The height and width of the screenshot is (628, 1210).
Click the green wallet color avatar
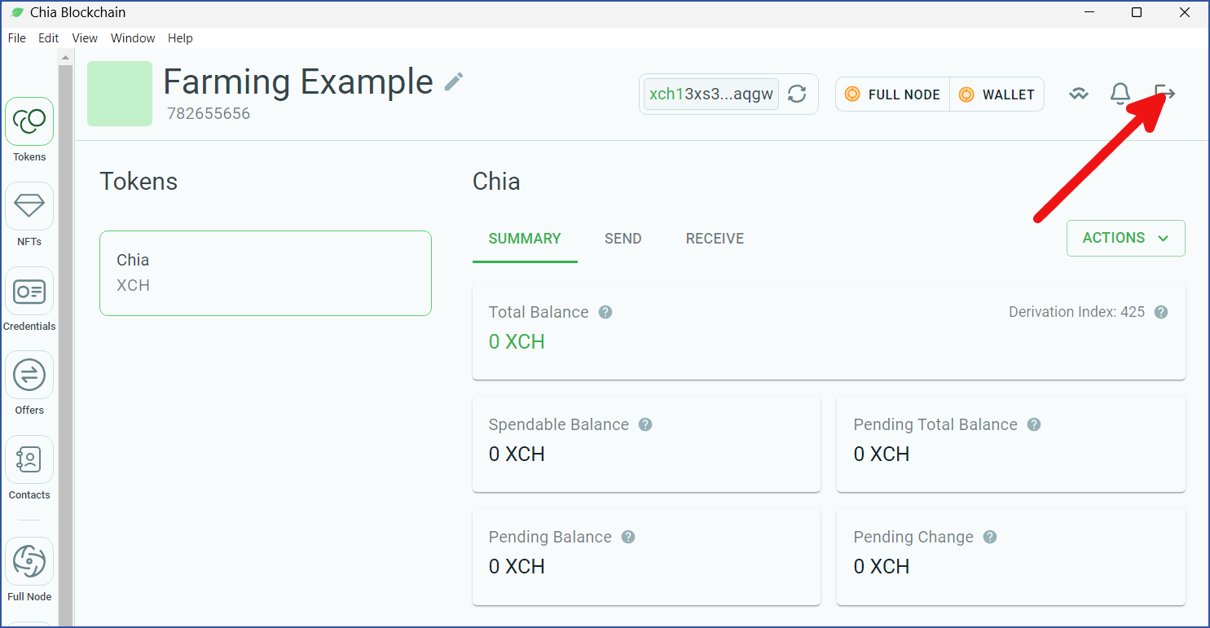click(x=120, y=94)
